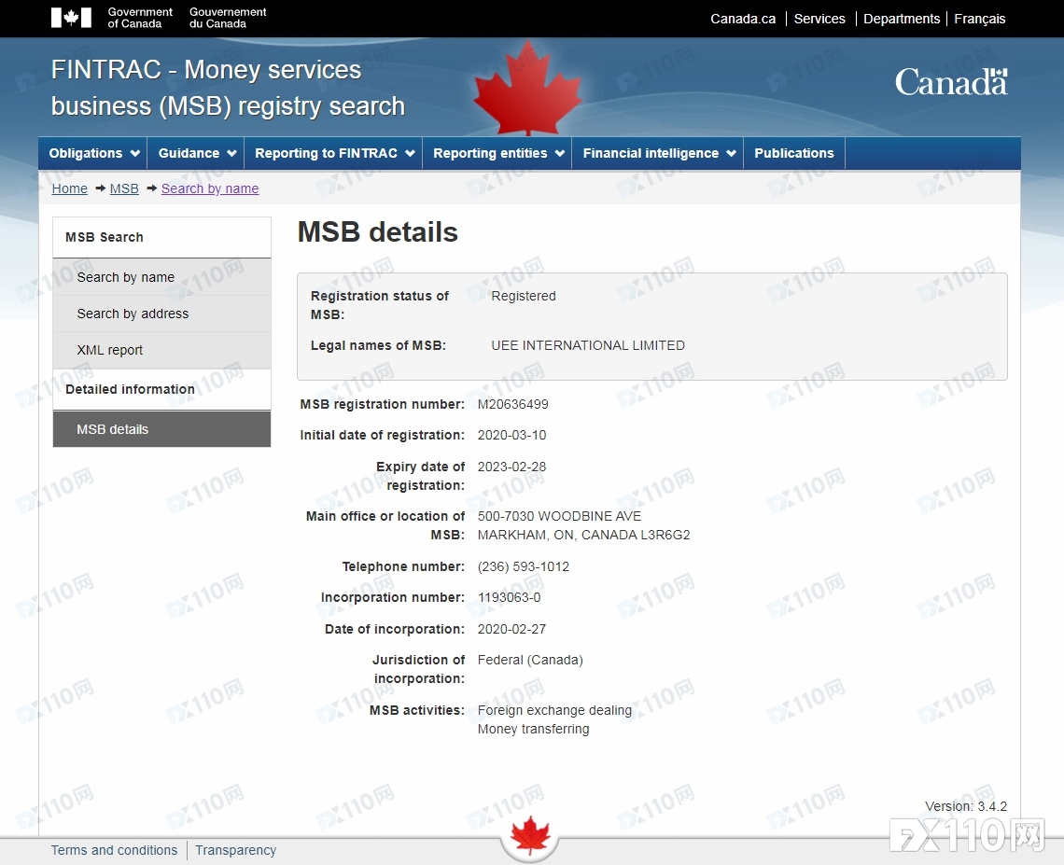The width and height of the screenshot is (1064, 865).
Task: Click UEE INTERNATIONAL LIMITED legal name
Action: tap(588, 345)
